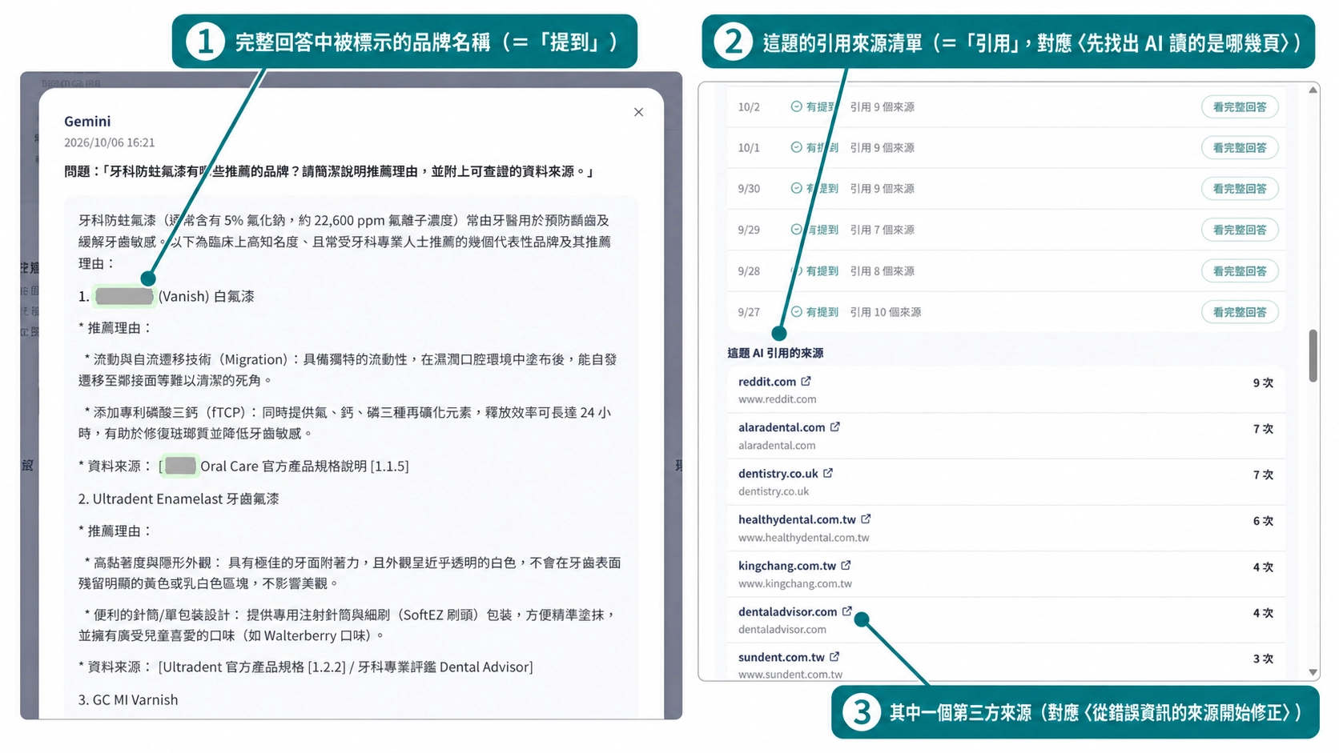Click the '3 次' count beside sundent.com.tw

tap(1263, 659)
